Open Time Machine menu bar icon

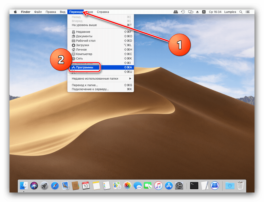pos(183,12)
